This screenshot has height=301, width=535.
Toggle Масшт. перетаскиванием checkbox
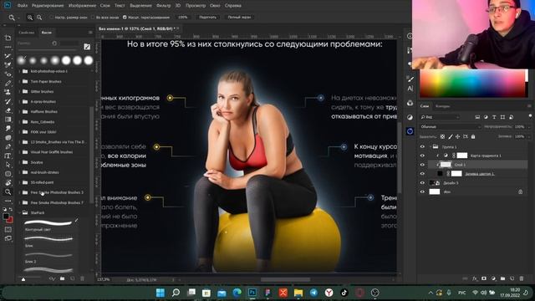point(125,17)
